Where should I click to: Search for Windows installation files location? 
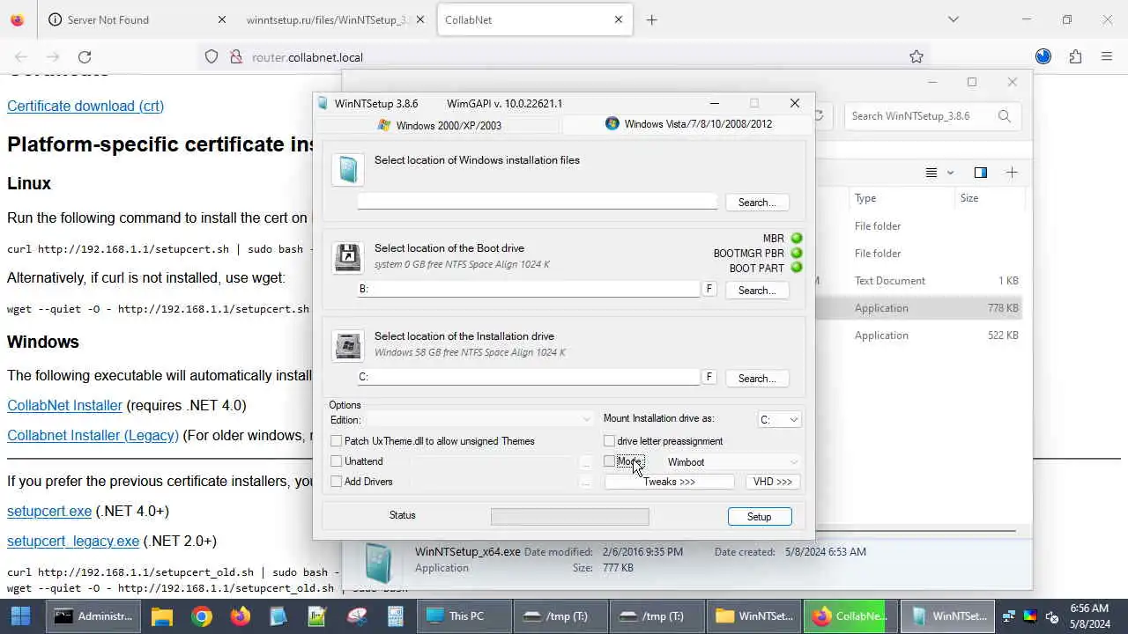coord(757,203)
